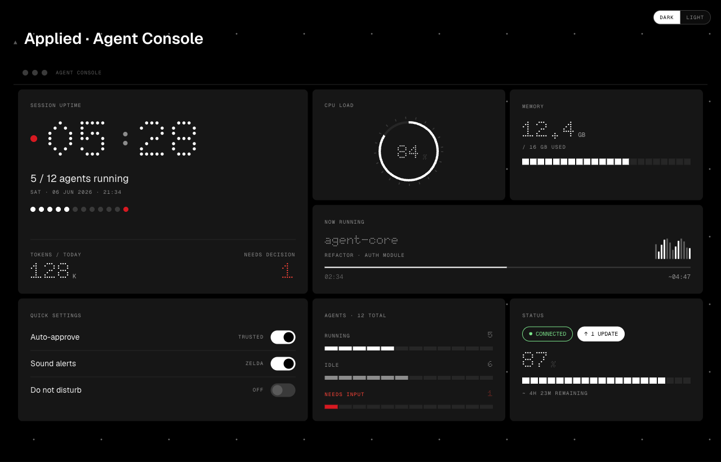Select the DARK theme option
The image size is (721, 462).
(x=667, y=17)
